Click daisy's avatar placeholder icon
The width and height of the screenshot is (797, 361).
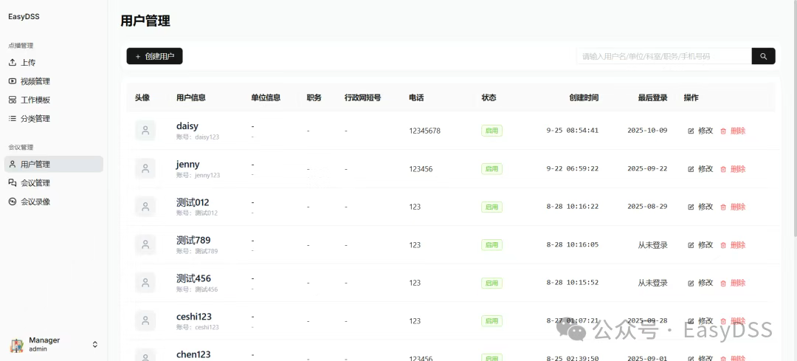click(x=145, y=131)
